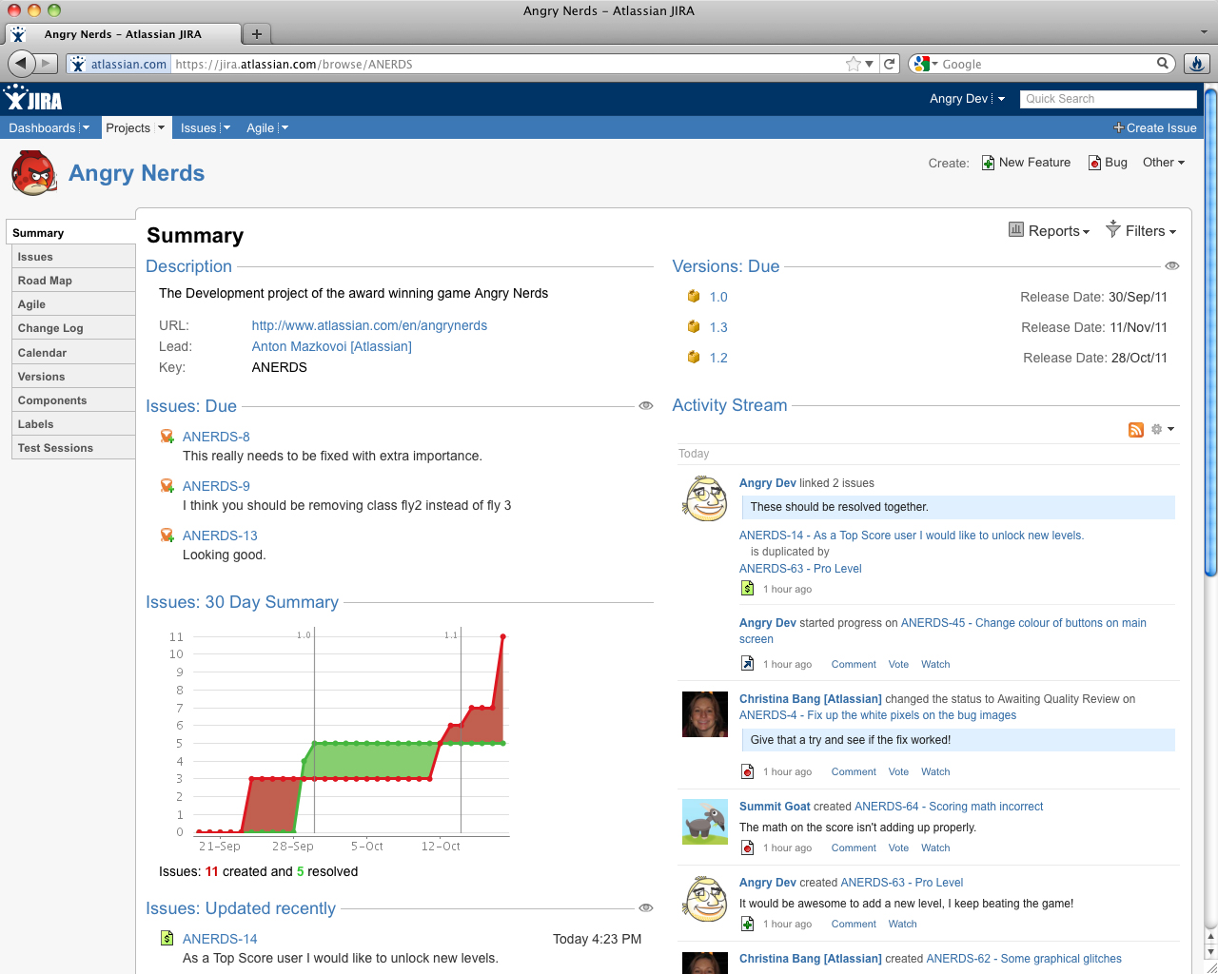
Task: Click the Quick Search field
Action: 1108,99
